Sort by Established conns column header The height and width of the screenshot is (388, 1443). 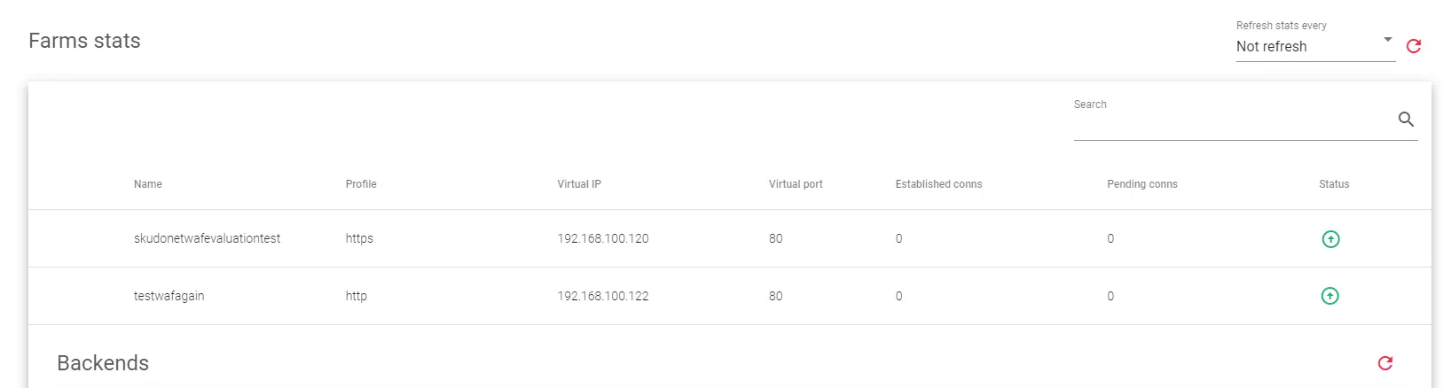(938, 184)
